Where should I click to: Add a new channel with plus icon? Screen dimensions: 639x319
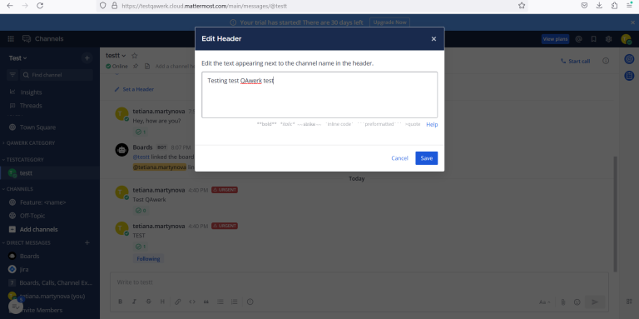pyautogui.click(x=87, y=58)
